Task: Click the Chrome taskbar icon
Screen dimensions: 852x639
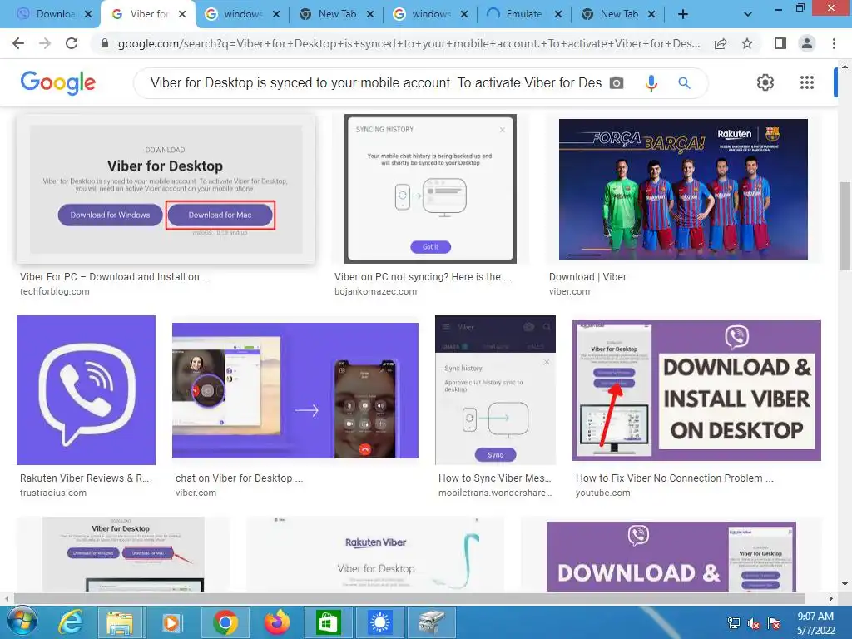Action: (x=225, y=622)
